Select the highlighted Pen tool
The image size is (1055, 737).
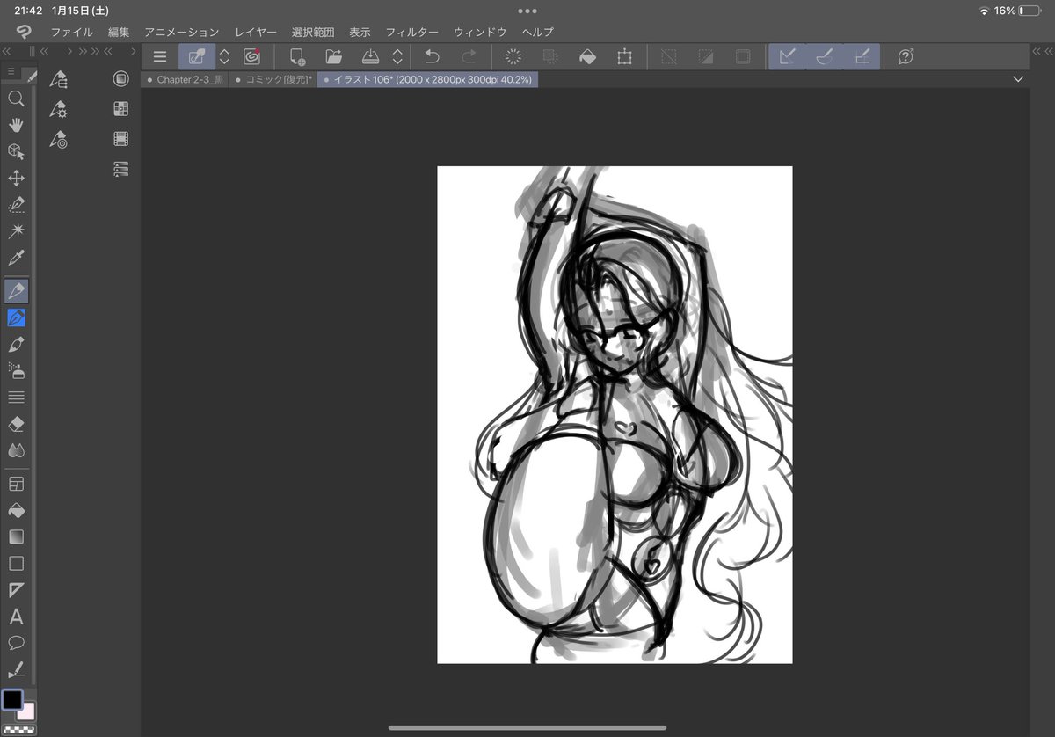click(x=16, y=290)
